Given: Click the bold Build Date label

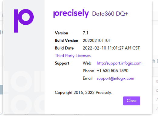Looking at the screenshot, I should point(64,48).
